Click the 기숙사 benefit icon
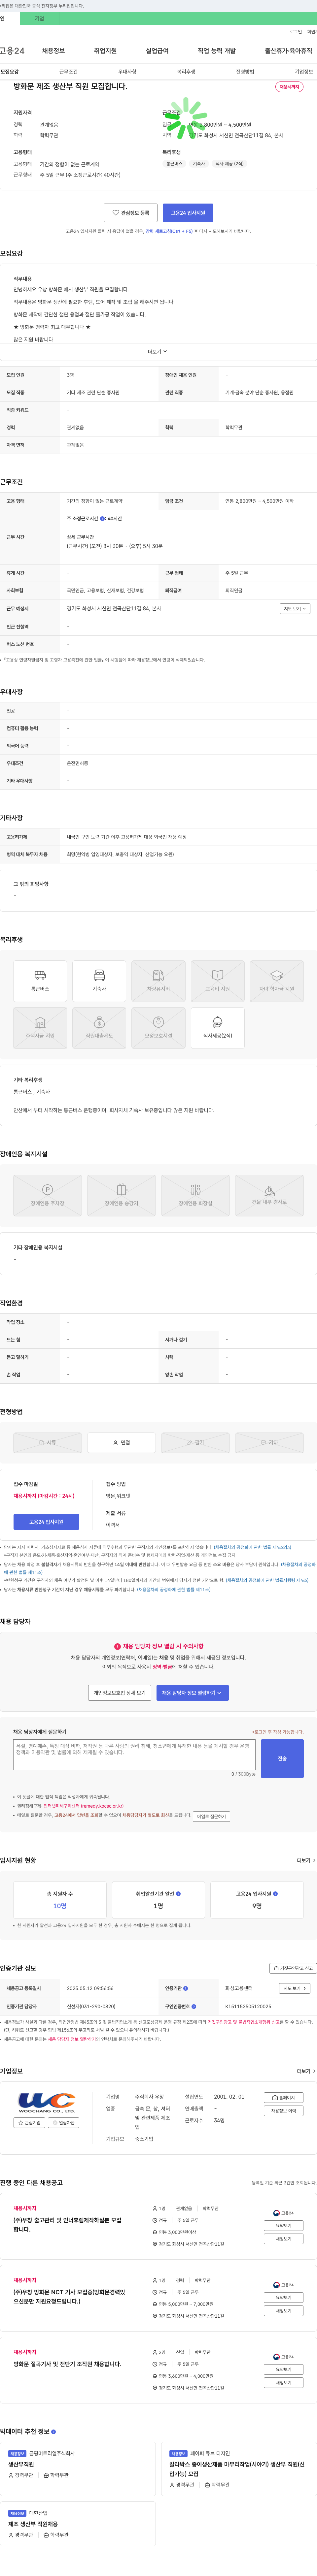Viewport: 317px width, 2576px height. pos(99,981)
